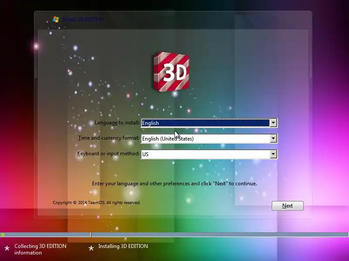Click the asterisk icon beside Collecting information

(7, 248)
